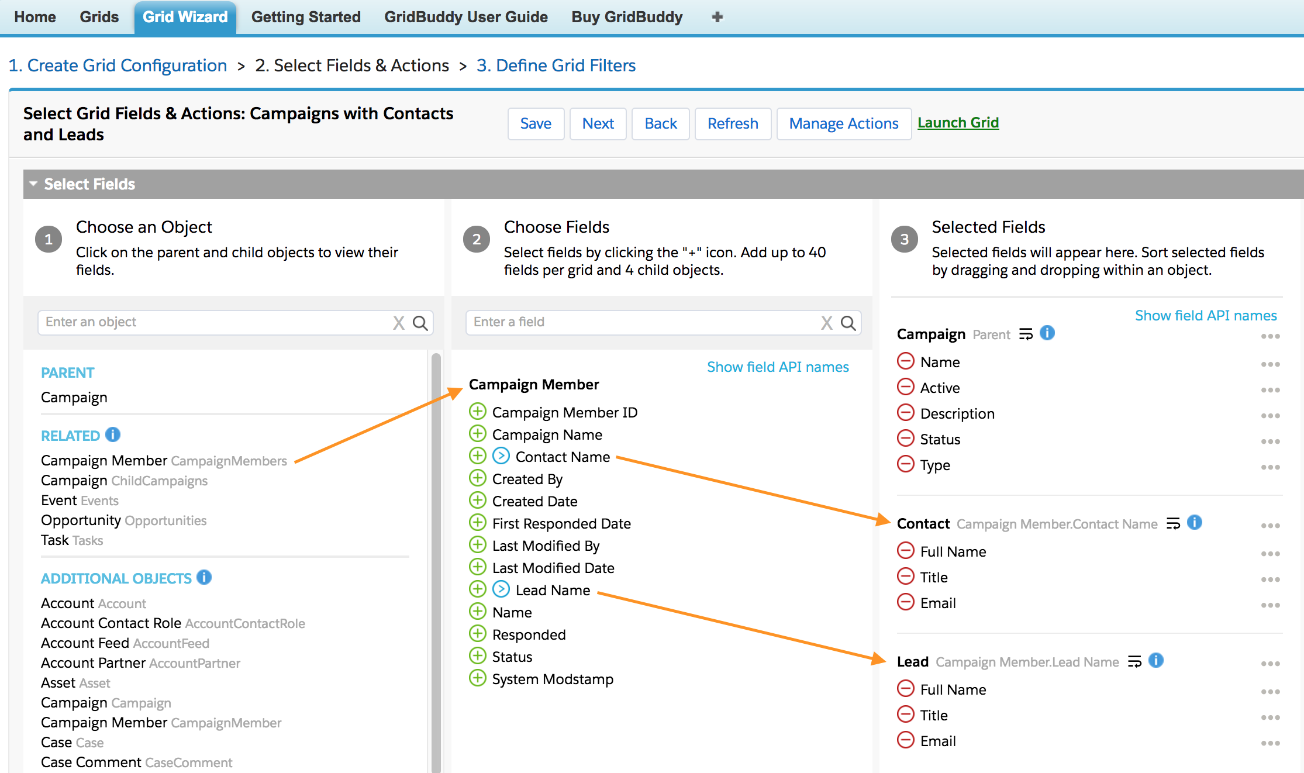Image resolution: width=1304 pixels, height=773 pixels.
Task: Open the Getting Started tab
Action: pos(306,17)
